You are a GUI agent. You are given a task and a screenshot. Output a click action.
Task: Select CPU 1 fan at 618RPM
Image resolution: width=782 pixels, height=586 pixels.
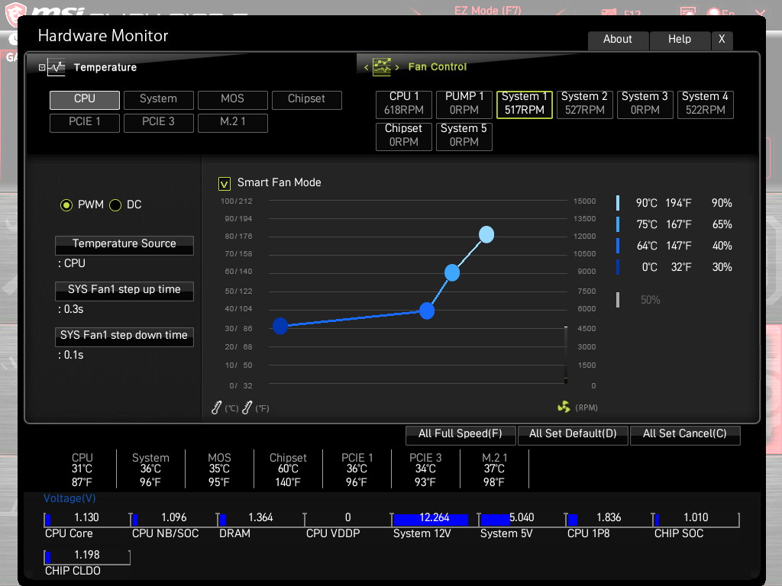pyautogui.click(x=403, y=104)
